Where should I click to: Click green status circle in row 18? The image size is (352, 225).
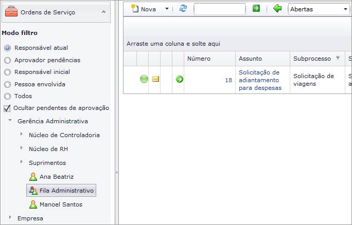pos(144,79)
